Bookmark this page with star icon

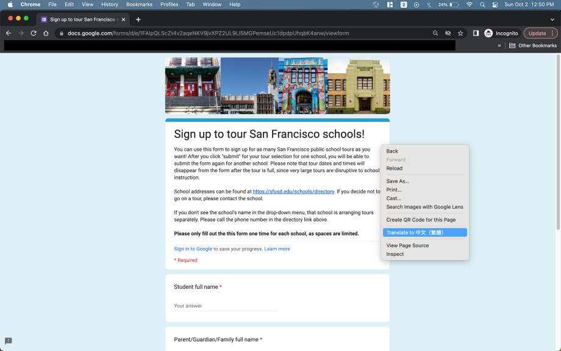pyautogui.click(x=460, y=33)
